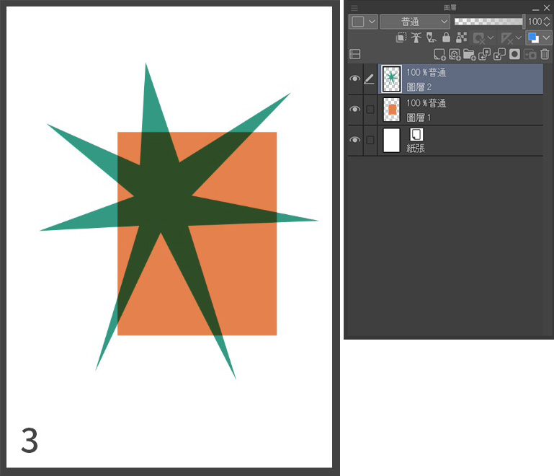Click the Create Layer Mask icon

(514, 54)
